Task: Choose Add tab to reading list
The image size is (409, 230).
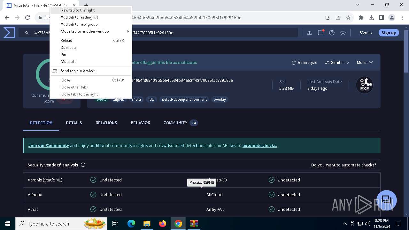Action: tap(91, 17)
